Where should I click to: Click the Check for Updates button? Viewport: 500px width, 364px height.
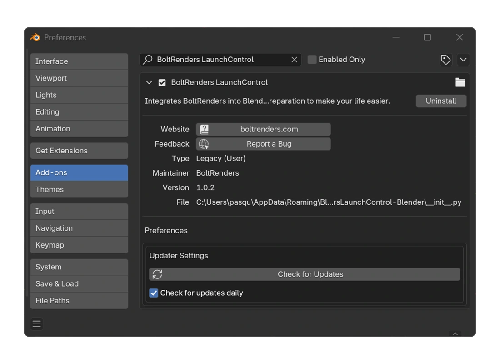coord(305,274)
